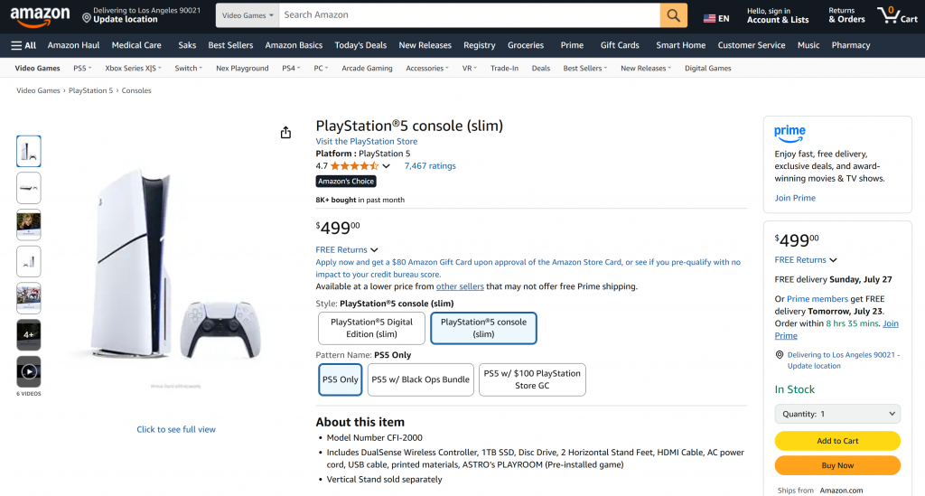Choose PS5 w/ Black Ops Bundle
Viewport: 925px width, 496px height.
point(420,379)
